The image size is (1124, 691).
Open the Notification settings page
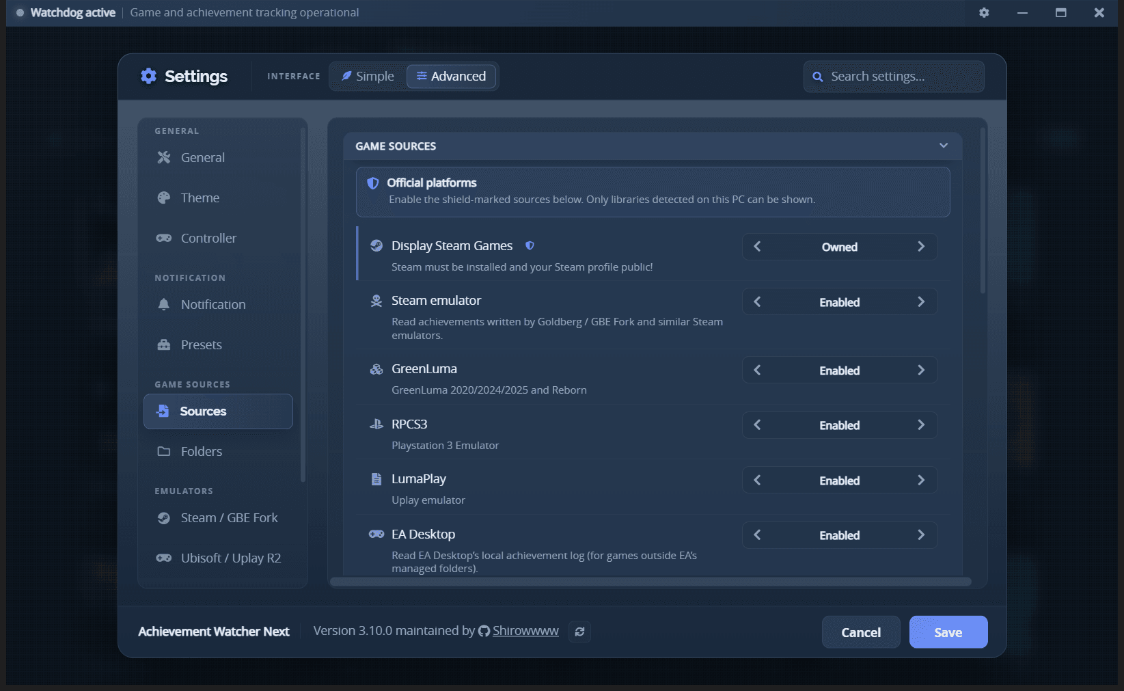[218, 304]
